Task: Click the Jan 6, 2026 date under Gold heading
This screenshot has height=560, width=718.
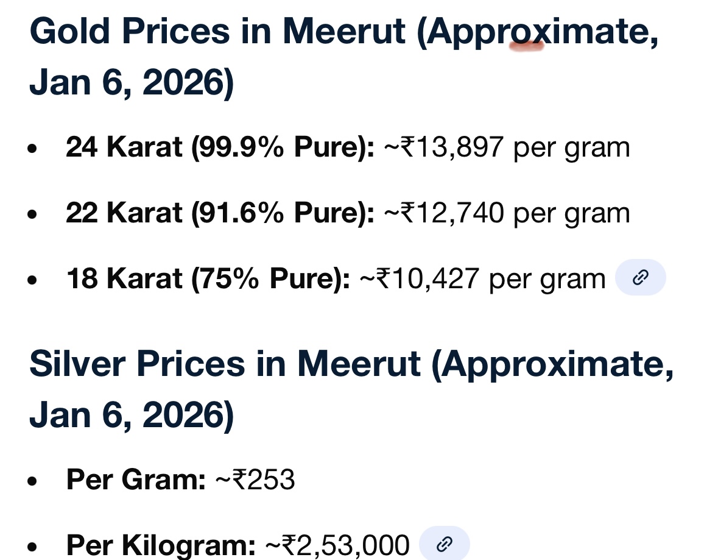Action: pos(131,84)
